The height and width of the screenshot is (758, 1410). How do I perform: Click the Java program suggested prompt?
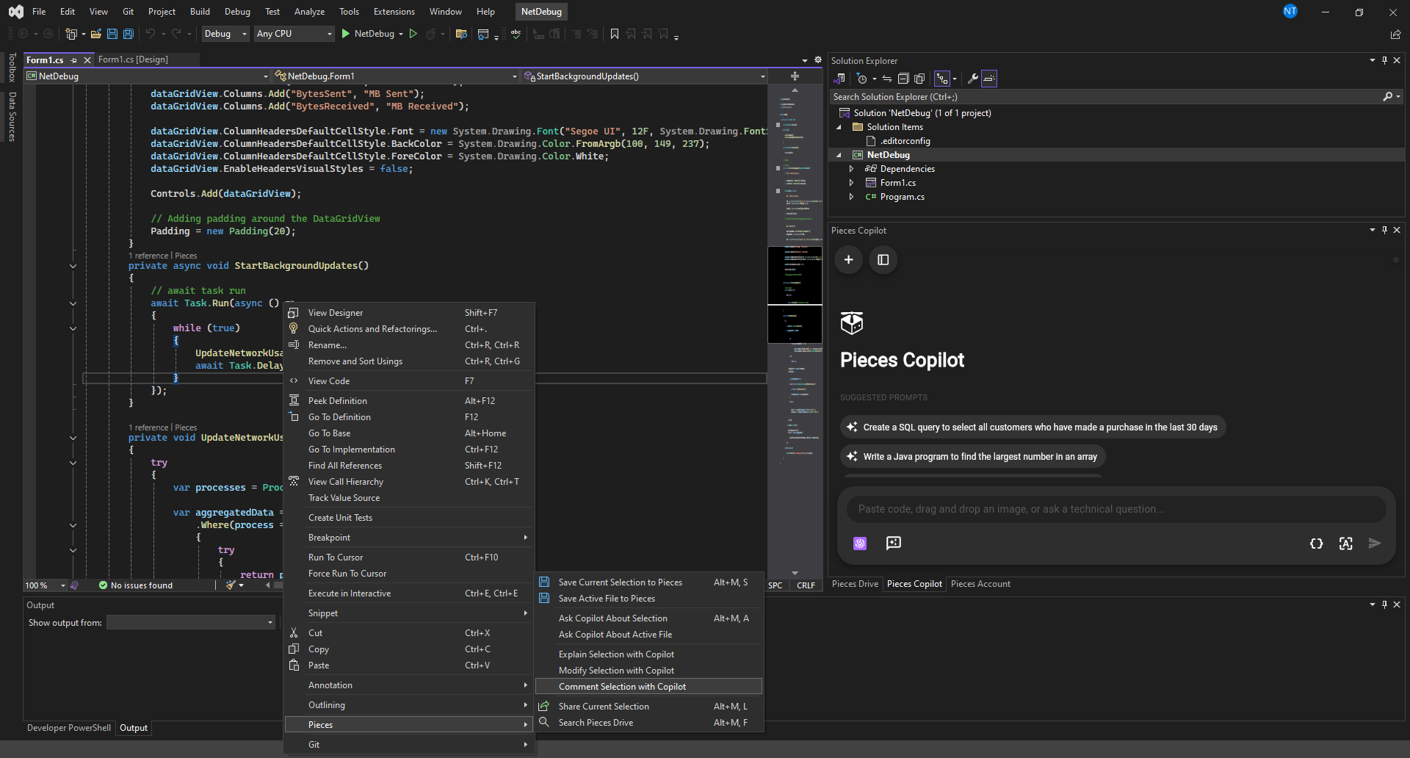[x=972, y=457]
